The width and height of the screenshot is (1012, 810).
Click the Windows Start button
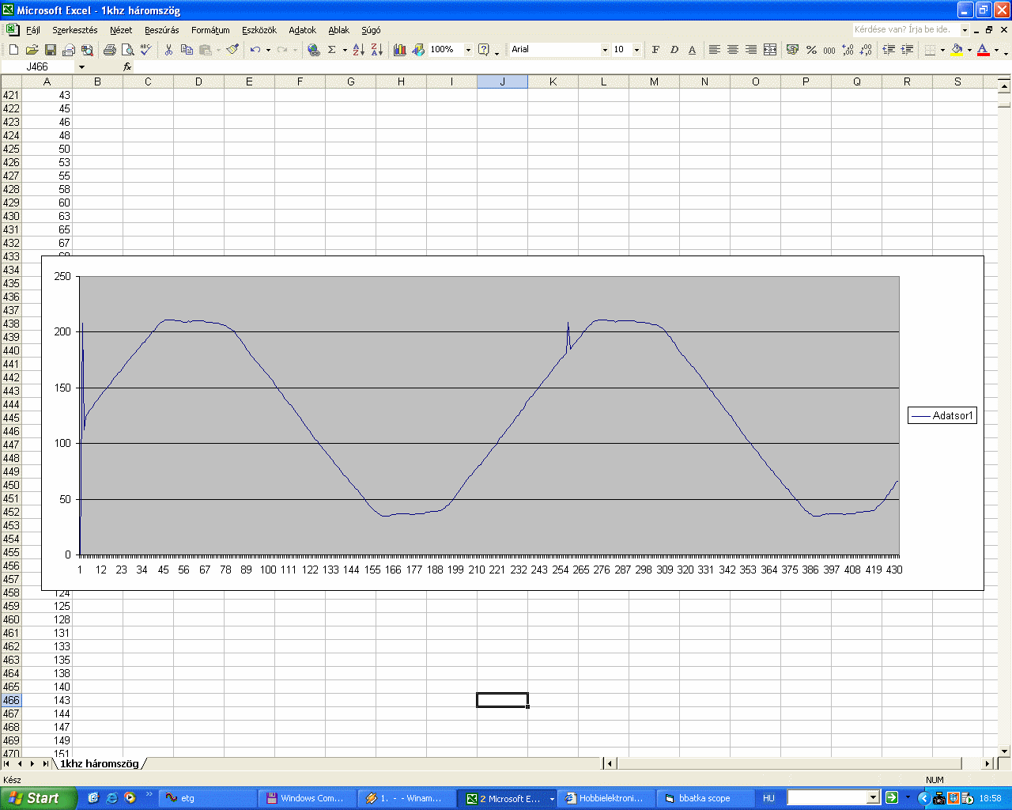pos(39,798)
